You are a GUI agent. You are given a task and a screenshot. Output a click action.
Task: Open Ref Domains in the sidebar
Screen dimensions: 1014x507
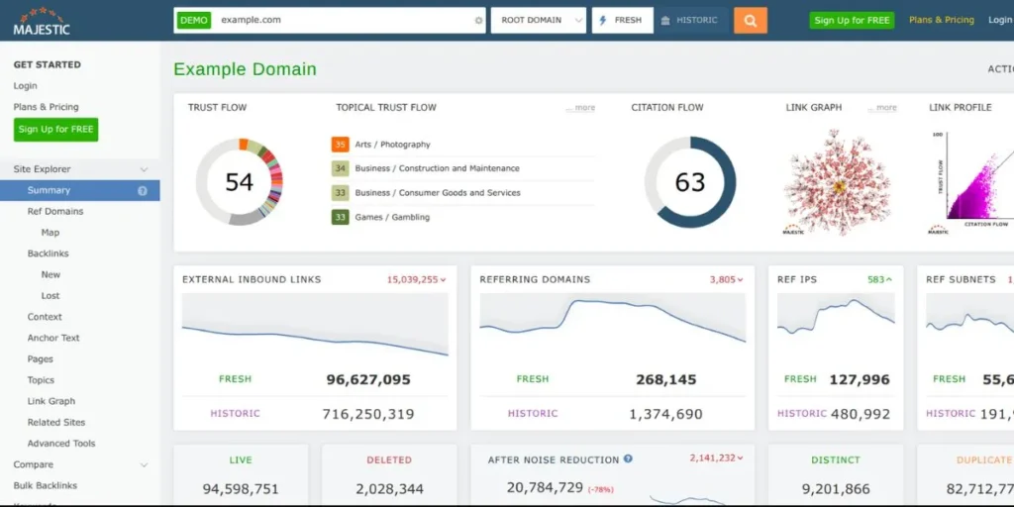pyautogui.click(x=55, y=211)
